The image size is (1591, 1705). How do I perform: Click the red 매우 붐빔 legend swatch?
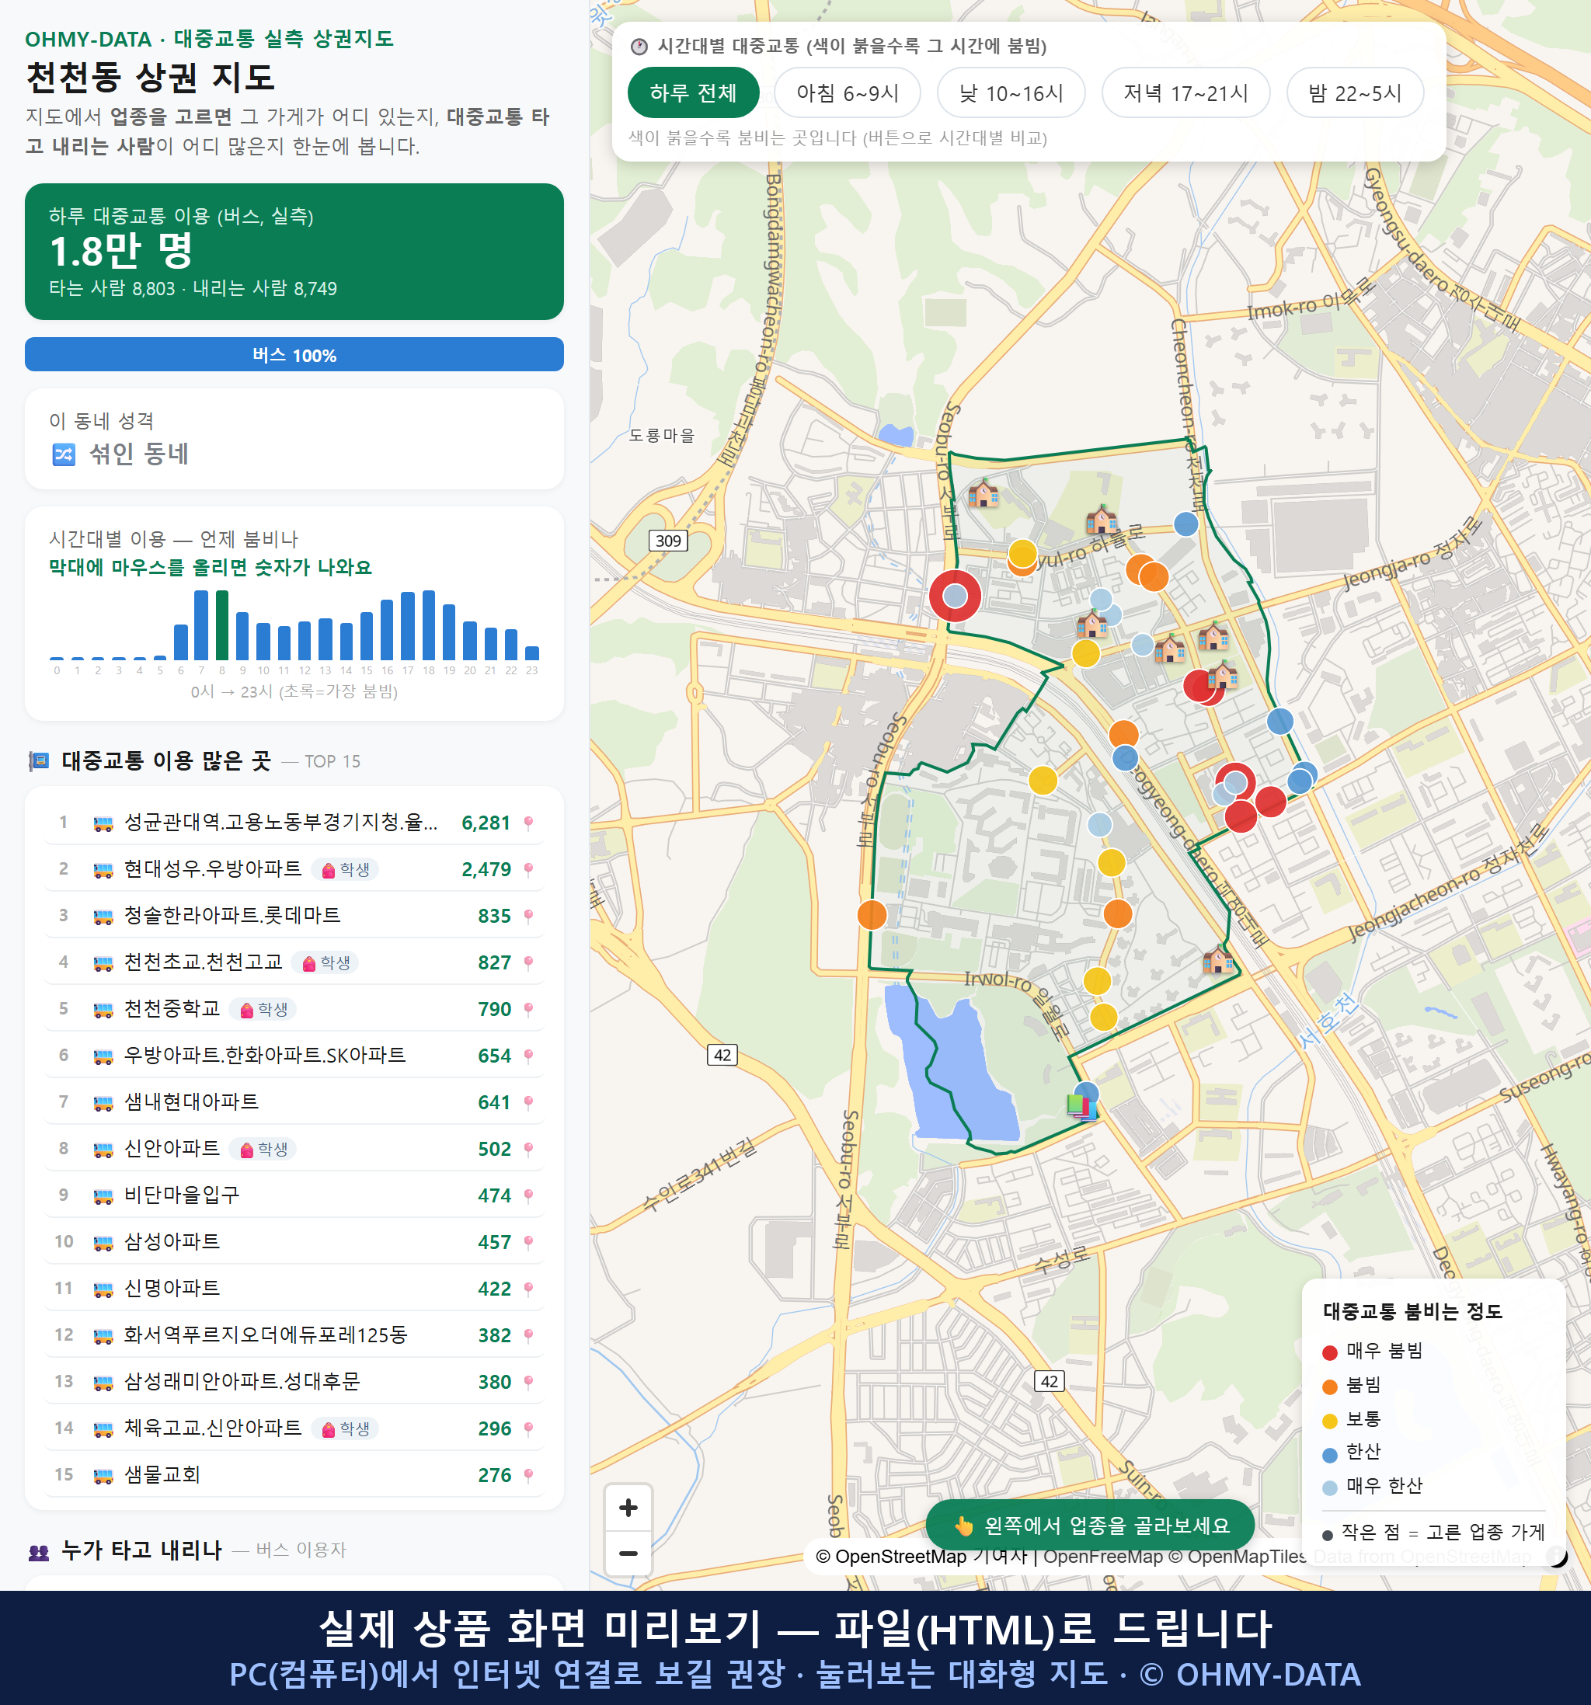[1330, 1352]
